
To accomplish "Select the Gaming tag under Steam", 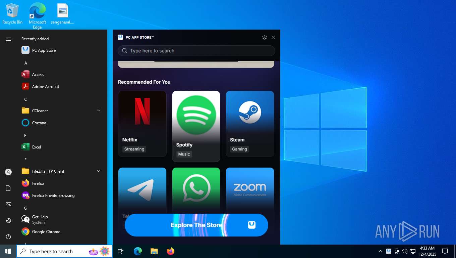I will point(239,149).
